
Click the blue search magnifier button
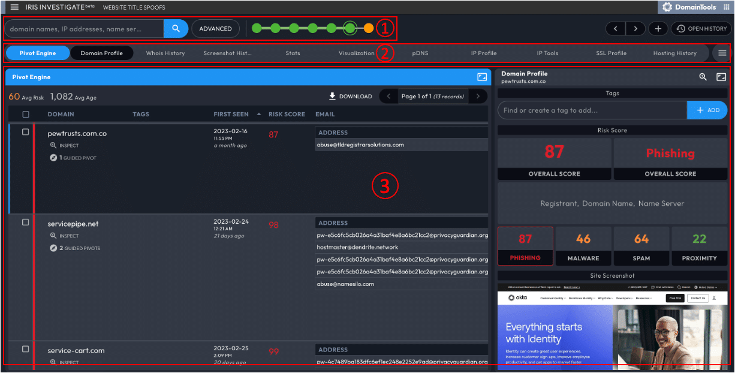click(176, 29)
